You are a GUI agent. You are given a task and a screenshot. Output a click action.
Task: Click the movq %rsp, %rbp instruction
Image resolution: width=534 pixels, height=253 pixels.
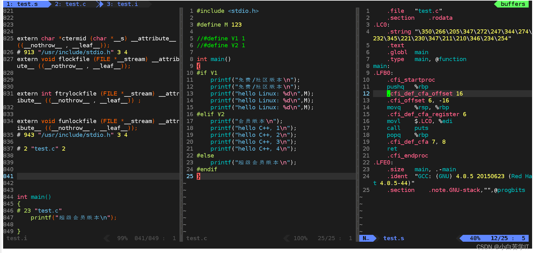coord(418,107)
